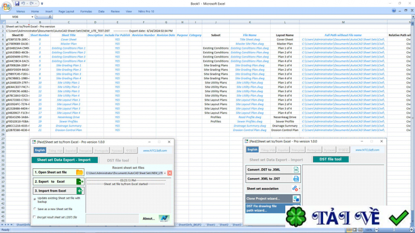Screen dimensions: 415x233
Task: Click the folder icon on Open Sheet set file
Action: pos(79,172)
